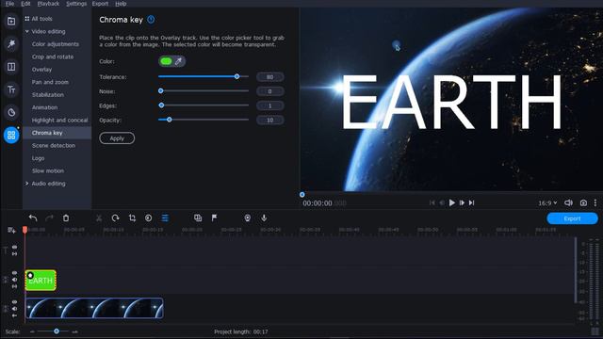Screen dimensions: 603x339
Task: Toggle visibility eye of the overlay track
Action: [x=14, y=273]
